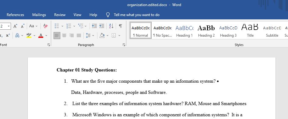The image size is (288, 119).
Task: Apply Subtitle style
Action: point(272,31)
